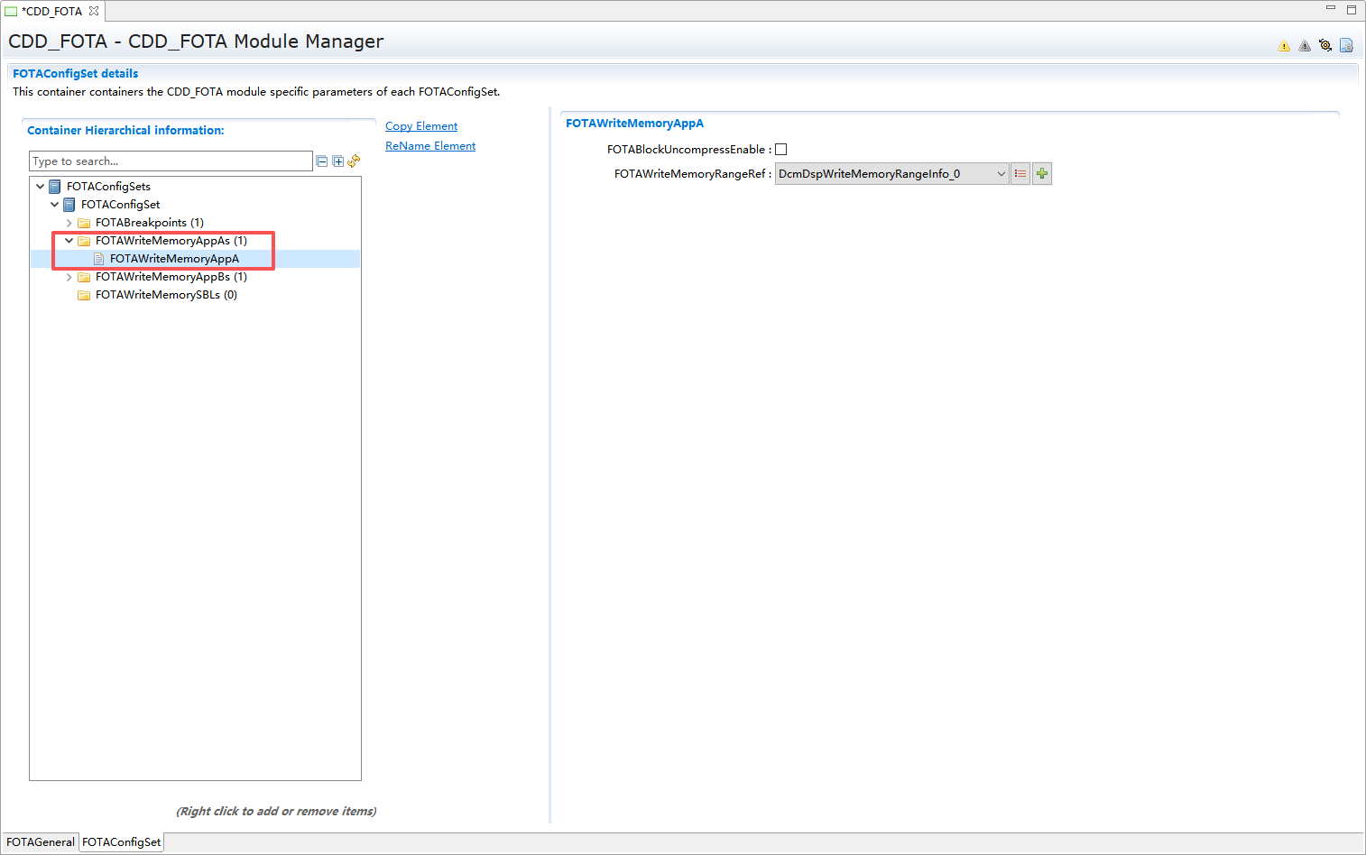Click the document with gear generate icon
Image resolution: width=1366 pixels, height=855 pixels.
click(x=1346, y=45)
